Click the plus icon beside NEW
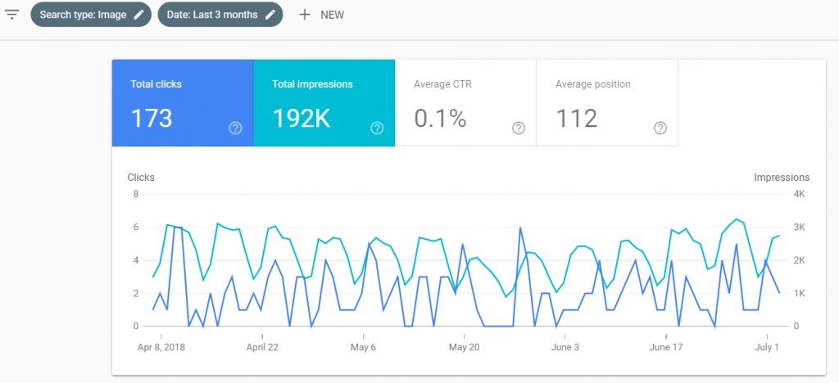The width and height of the screenshot is (839, 383). coord(305,15)
